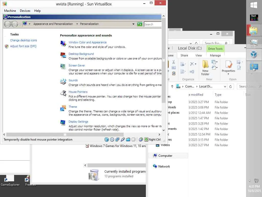
Task: Click the Search box in Personalization window
Action: (152, 24)
